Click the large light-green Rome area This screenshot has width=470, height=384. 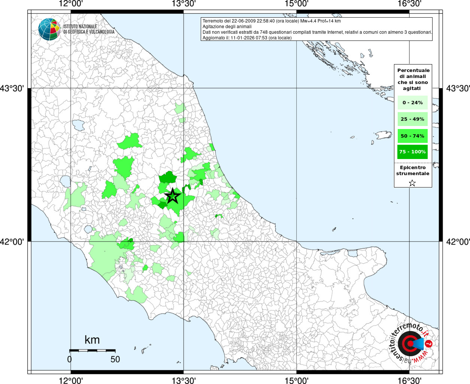[105, 255]
